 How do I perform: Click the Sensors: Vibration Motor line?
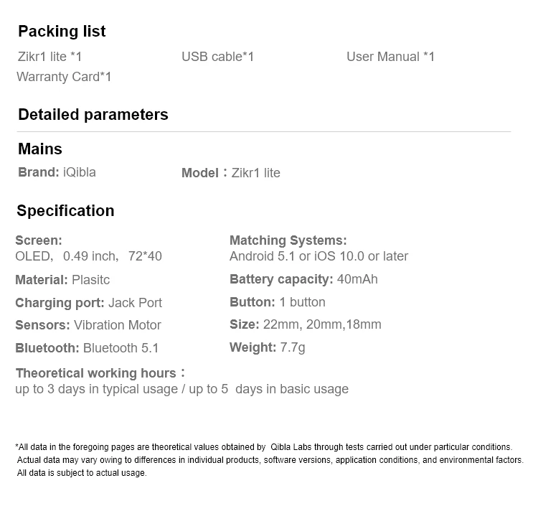(x=88, y=325)
